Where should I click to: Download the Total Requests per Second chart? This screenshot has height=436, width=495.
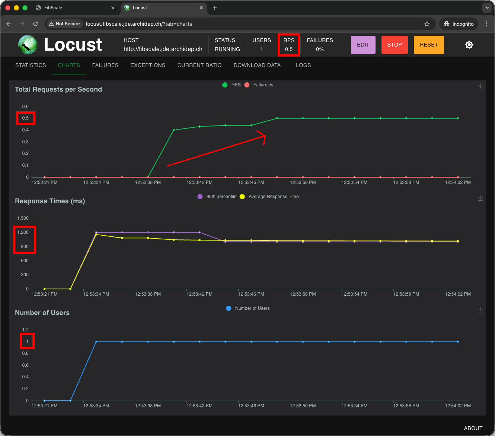(480, 86)
